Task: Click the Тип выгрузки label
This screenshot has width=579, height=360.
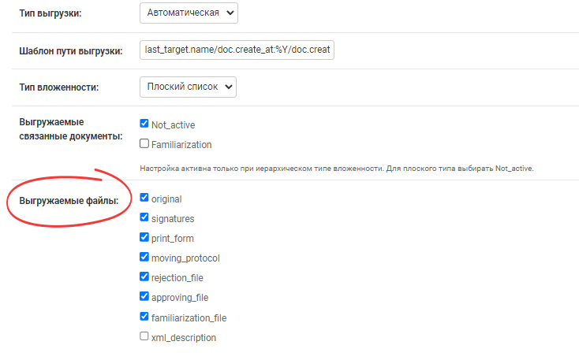Action: [50, 13]
